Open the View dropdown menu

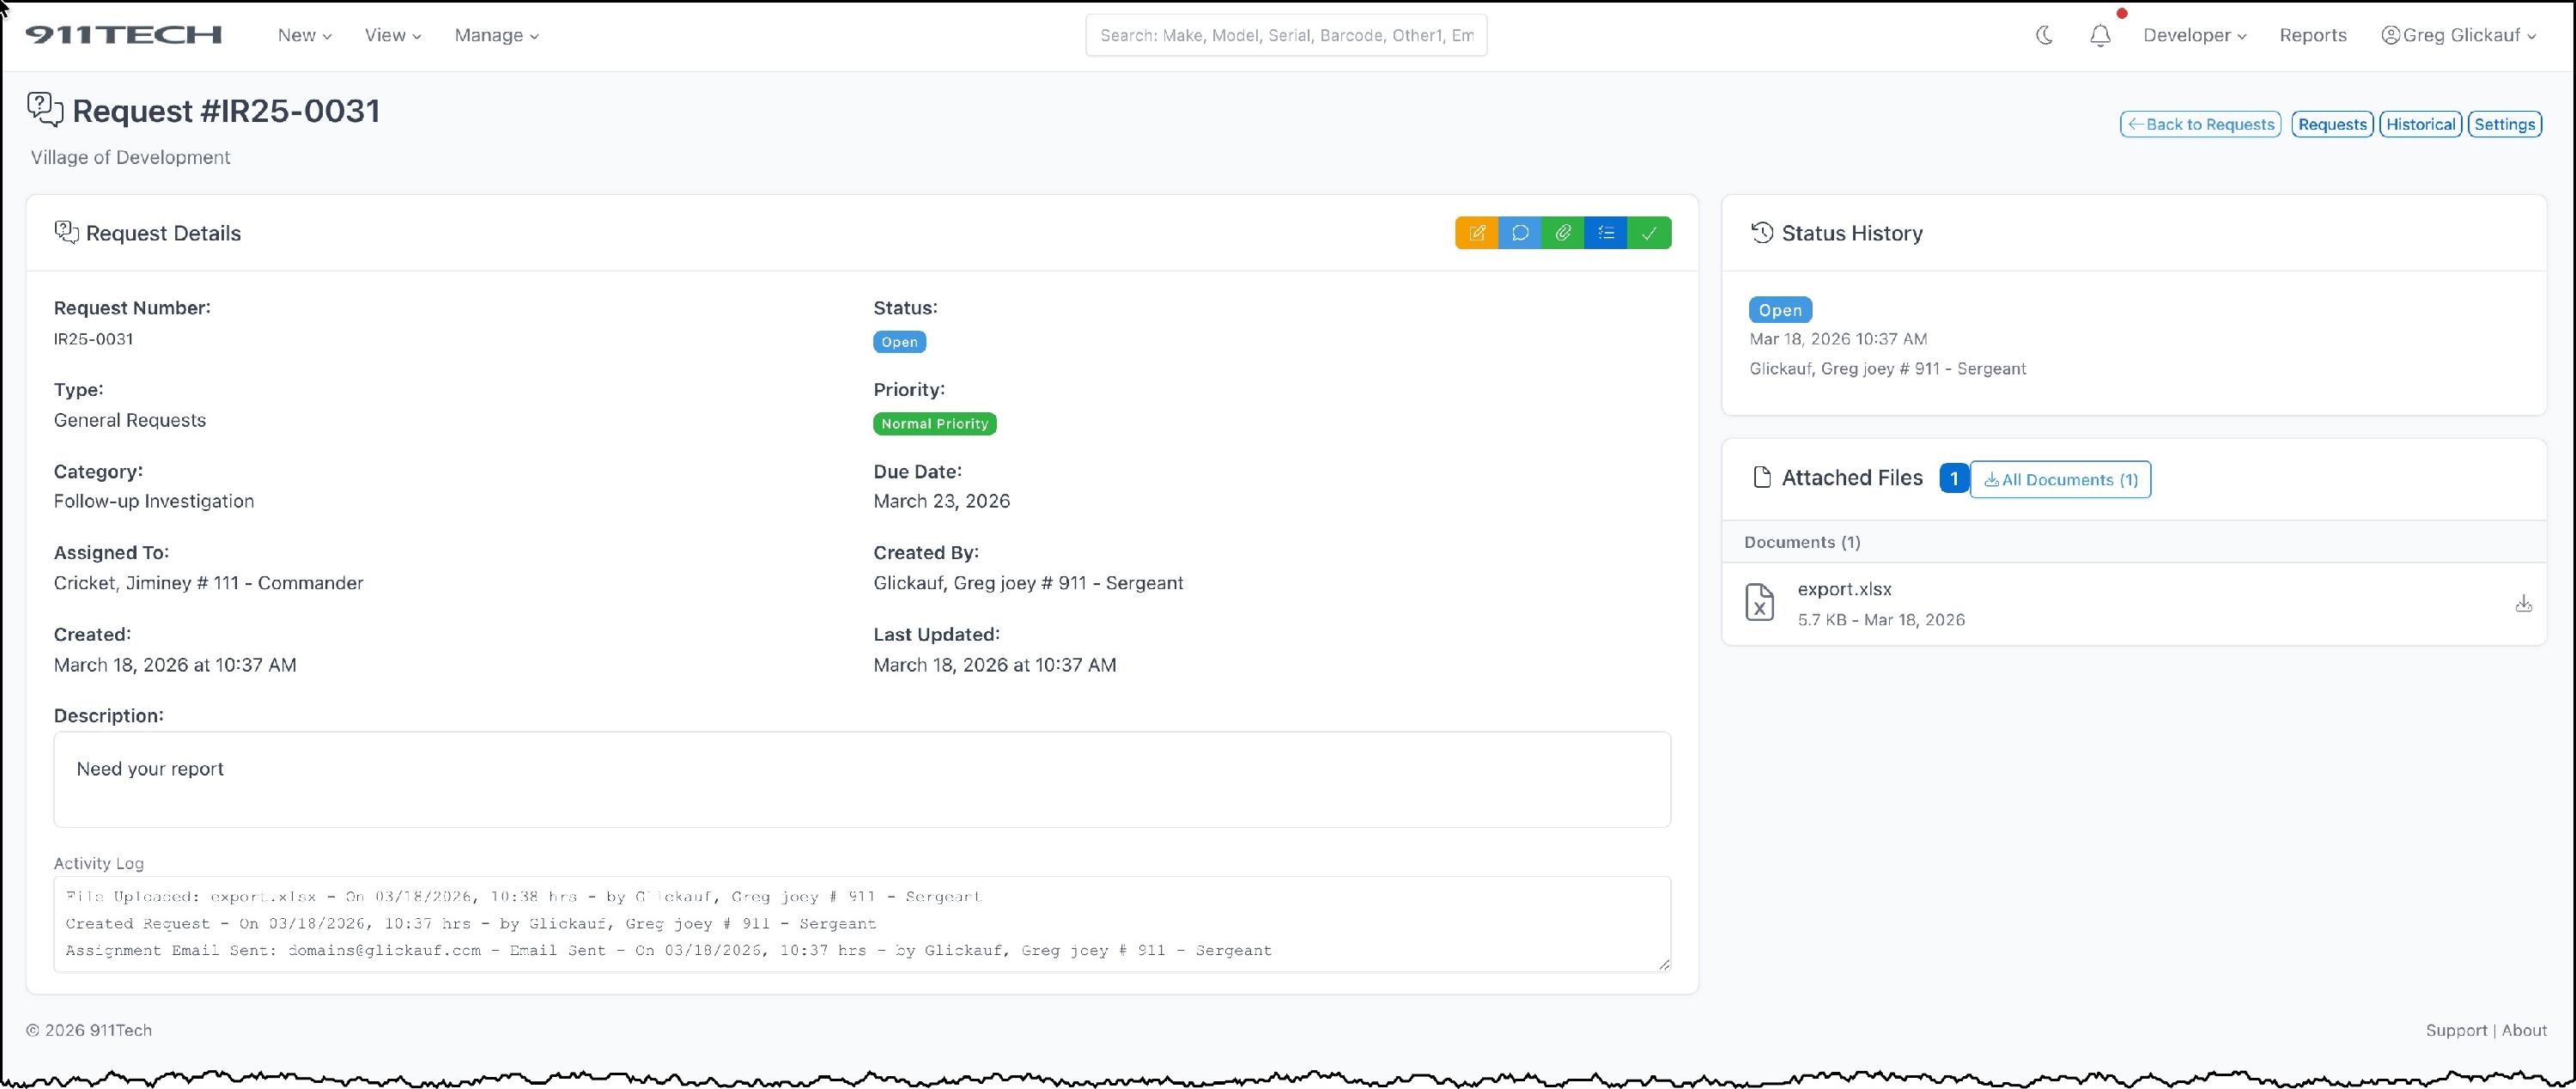click(392, 36)
